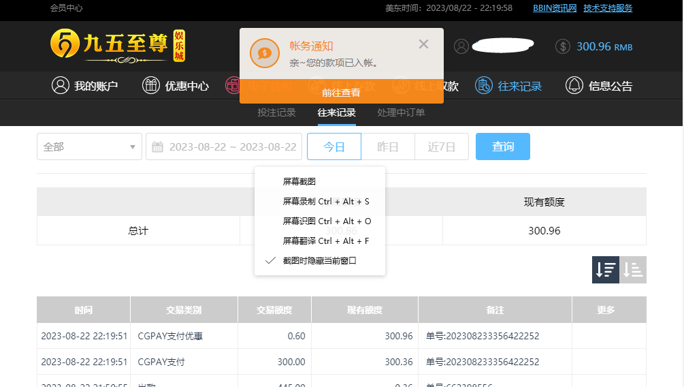Switch to 处理中订单 tab
Image resolution: width=684 pixels, height=387 pixels.
tap(401, 112)
